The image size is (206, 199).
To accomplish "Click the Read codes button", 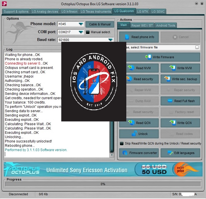I will coord(180,134).
